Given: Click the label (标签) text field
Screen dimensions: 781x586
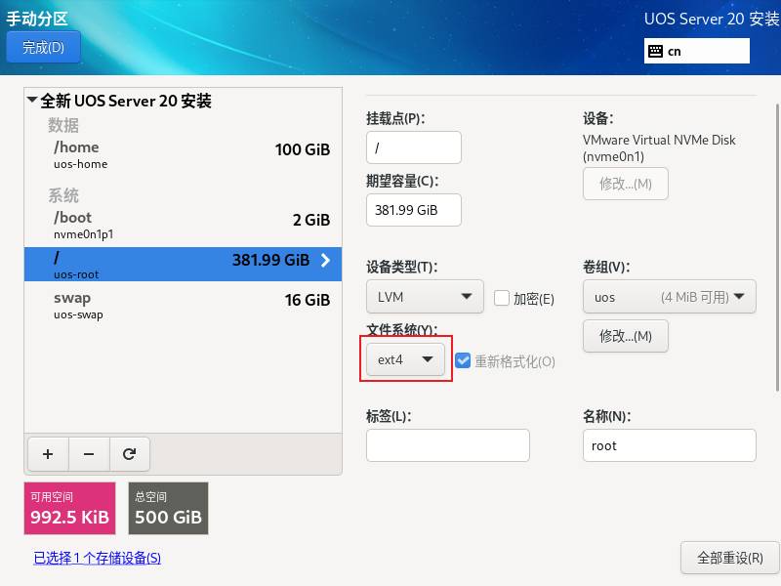Looking at the screenshot, I should pyautogui.click(x=447, y=445).
